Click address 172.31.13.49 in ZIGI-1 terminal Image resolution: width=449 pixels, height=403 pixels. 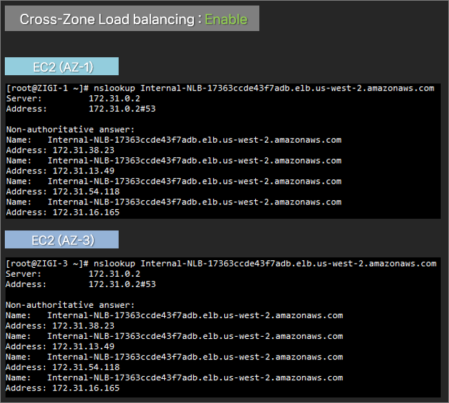click(x=60, y=171)
